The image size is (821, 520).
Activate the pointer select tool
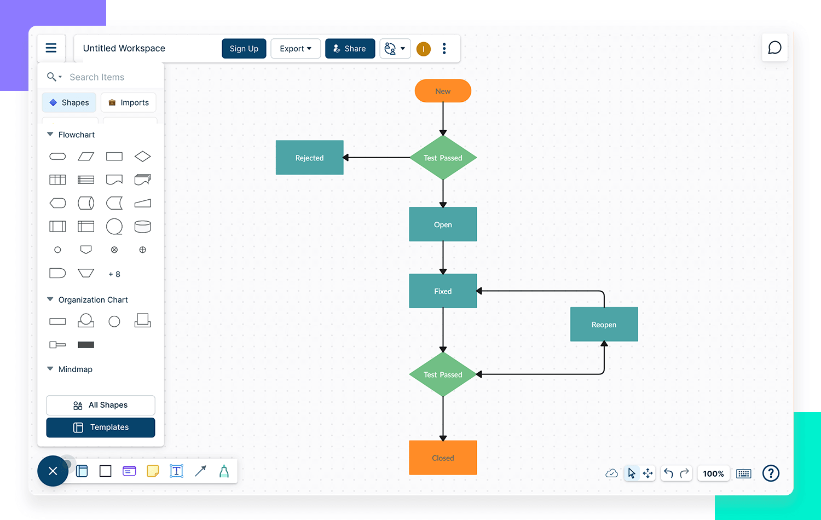pyautogui.click(x=632, y=473)
